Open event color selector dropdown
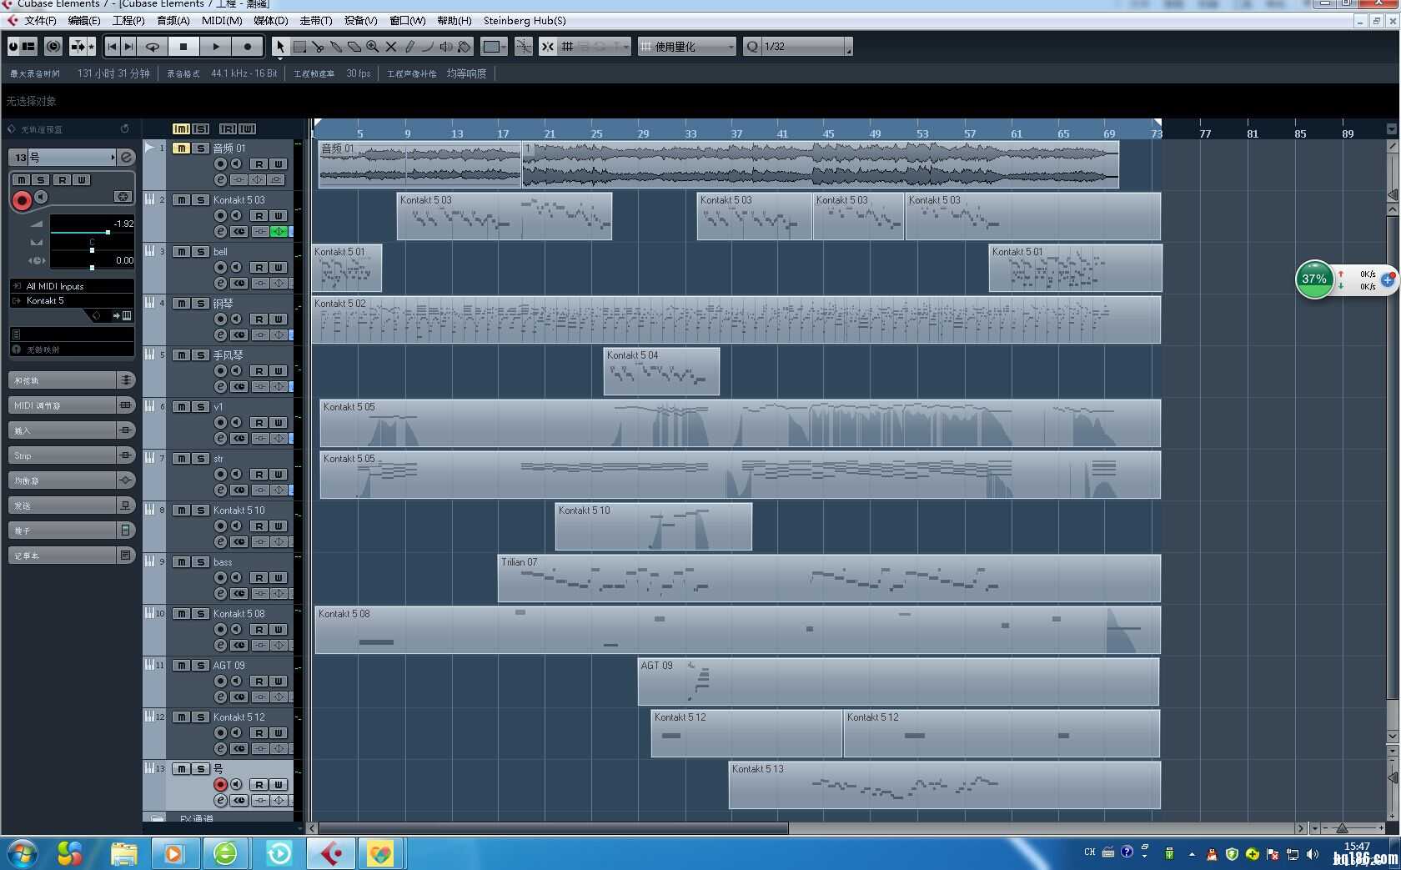The image size is (1401, 870). click(x=495, y=47)
